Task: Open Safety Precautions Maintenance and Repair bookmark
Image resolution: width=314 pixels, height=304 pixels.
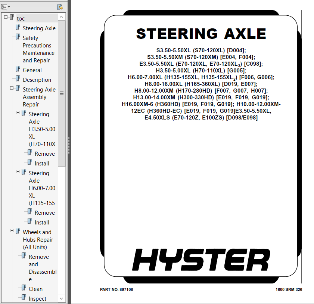Action: (x=38, y=49)
